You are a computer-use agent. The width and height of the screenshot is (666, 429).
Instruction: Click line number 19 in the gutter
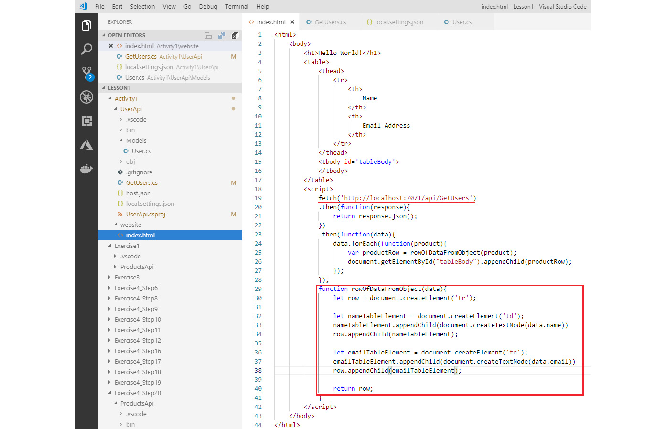258,198
